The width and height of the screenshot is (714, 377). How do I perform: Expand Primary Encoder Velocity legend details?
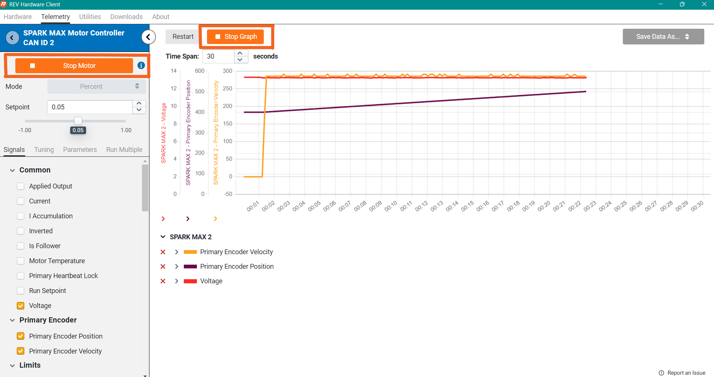[x=177, y=252]
